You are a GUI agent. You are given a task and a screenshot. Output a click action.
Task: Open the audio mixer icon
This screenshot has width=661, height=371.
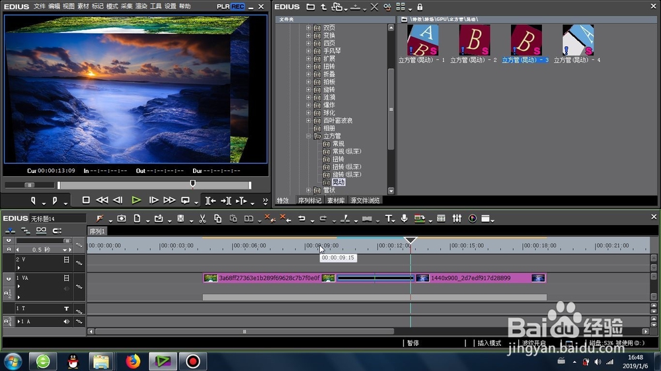pos(457,218)
